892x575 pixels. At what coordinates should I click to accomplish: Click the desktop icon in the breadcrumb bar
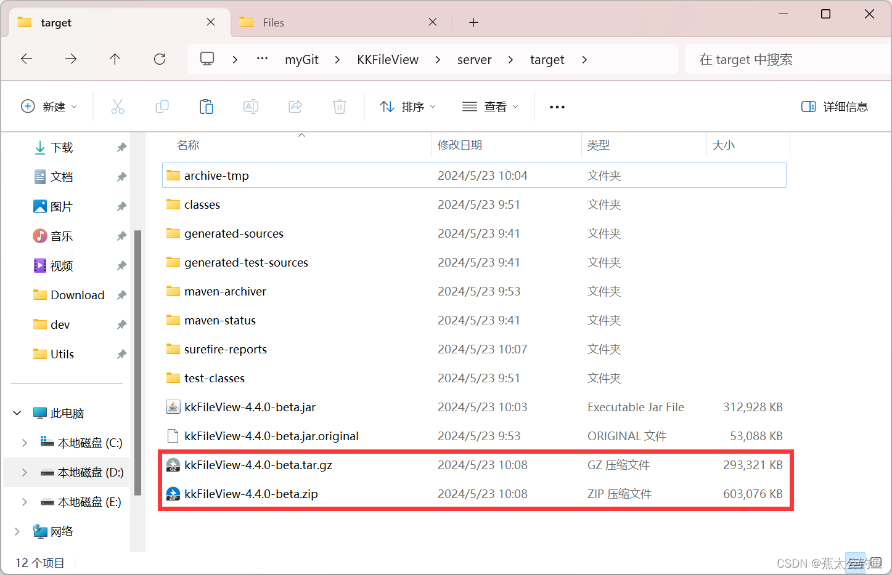[x=207, y=58]
